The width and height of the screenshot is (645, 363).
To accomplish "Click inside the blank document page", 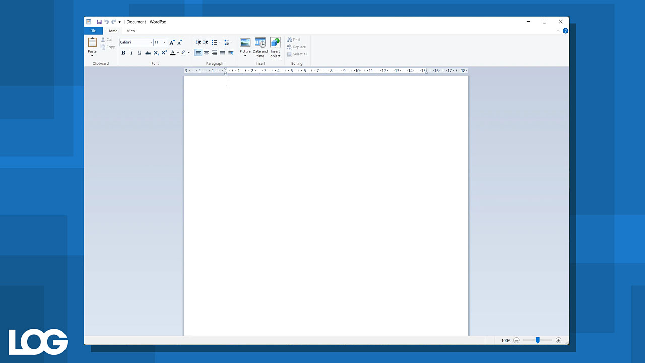I will point(326,206).
